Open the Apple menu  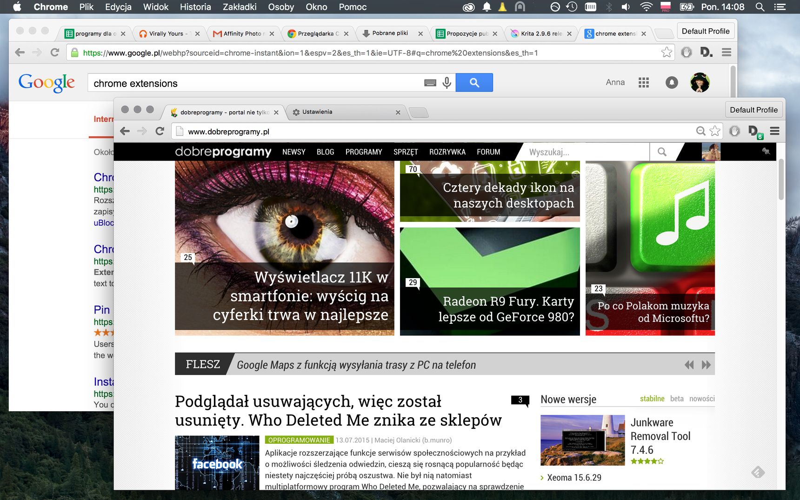point(17,7)
